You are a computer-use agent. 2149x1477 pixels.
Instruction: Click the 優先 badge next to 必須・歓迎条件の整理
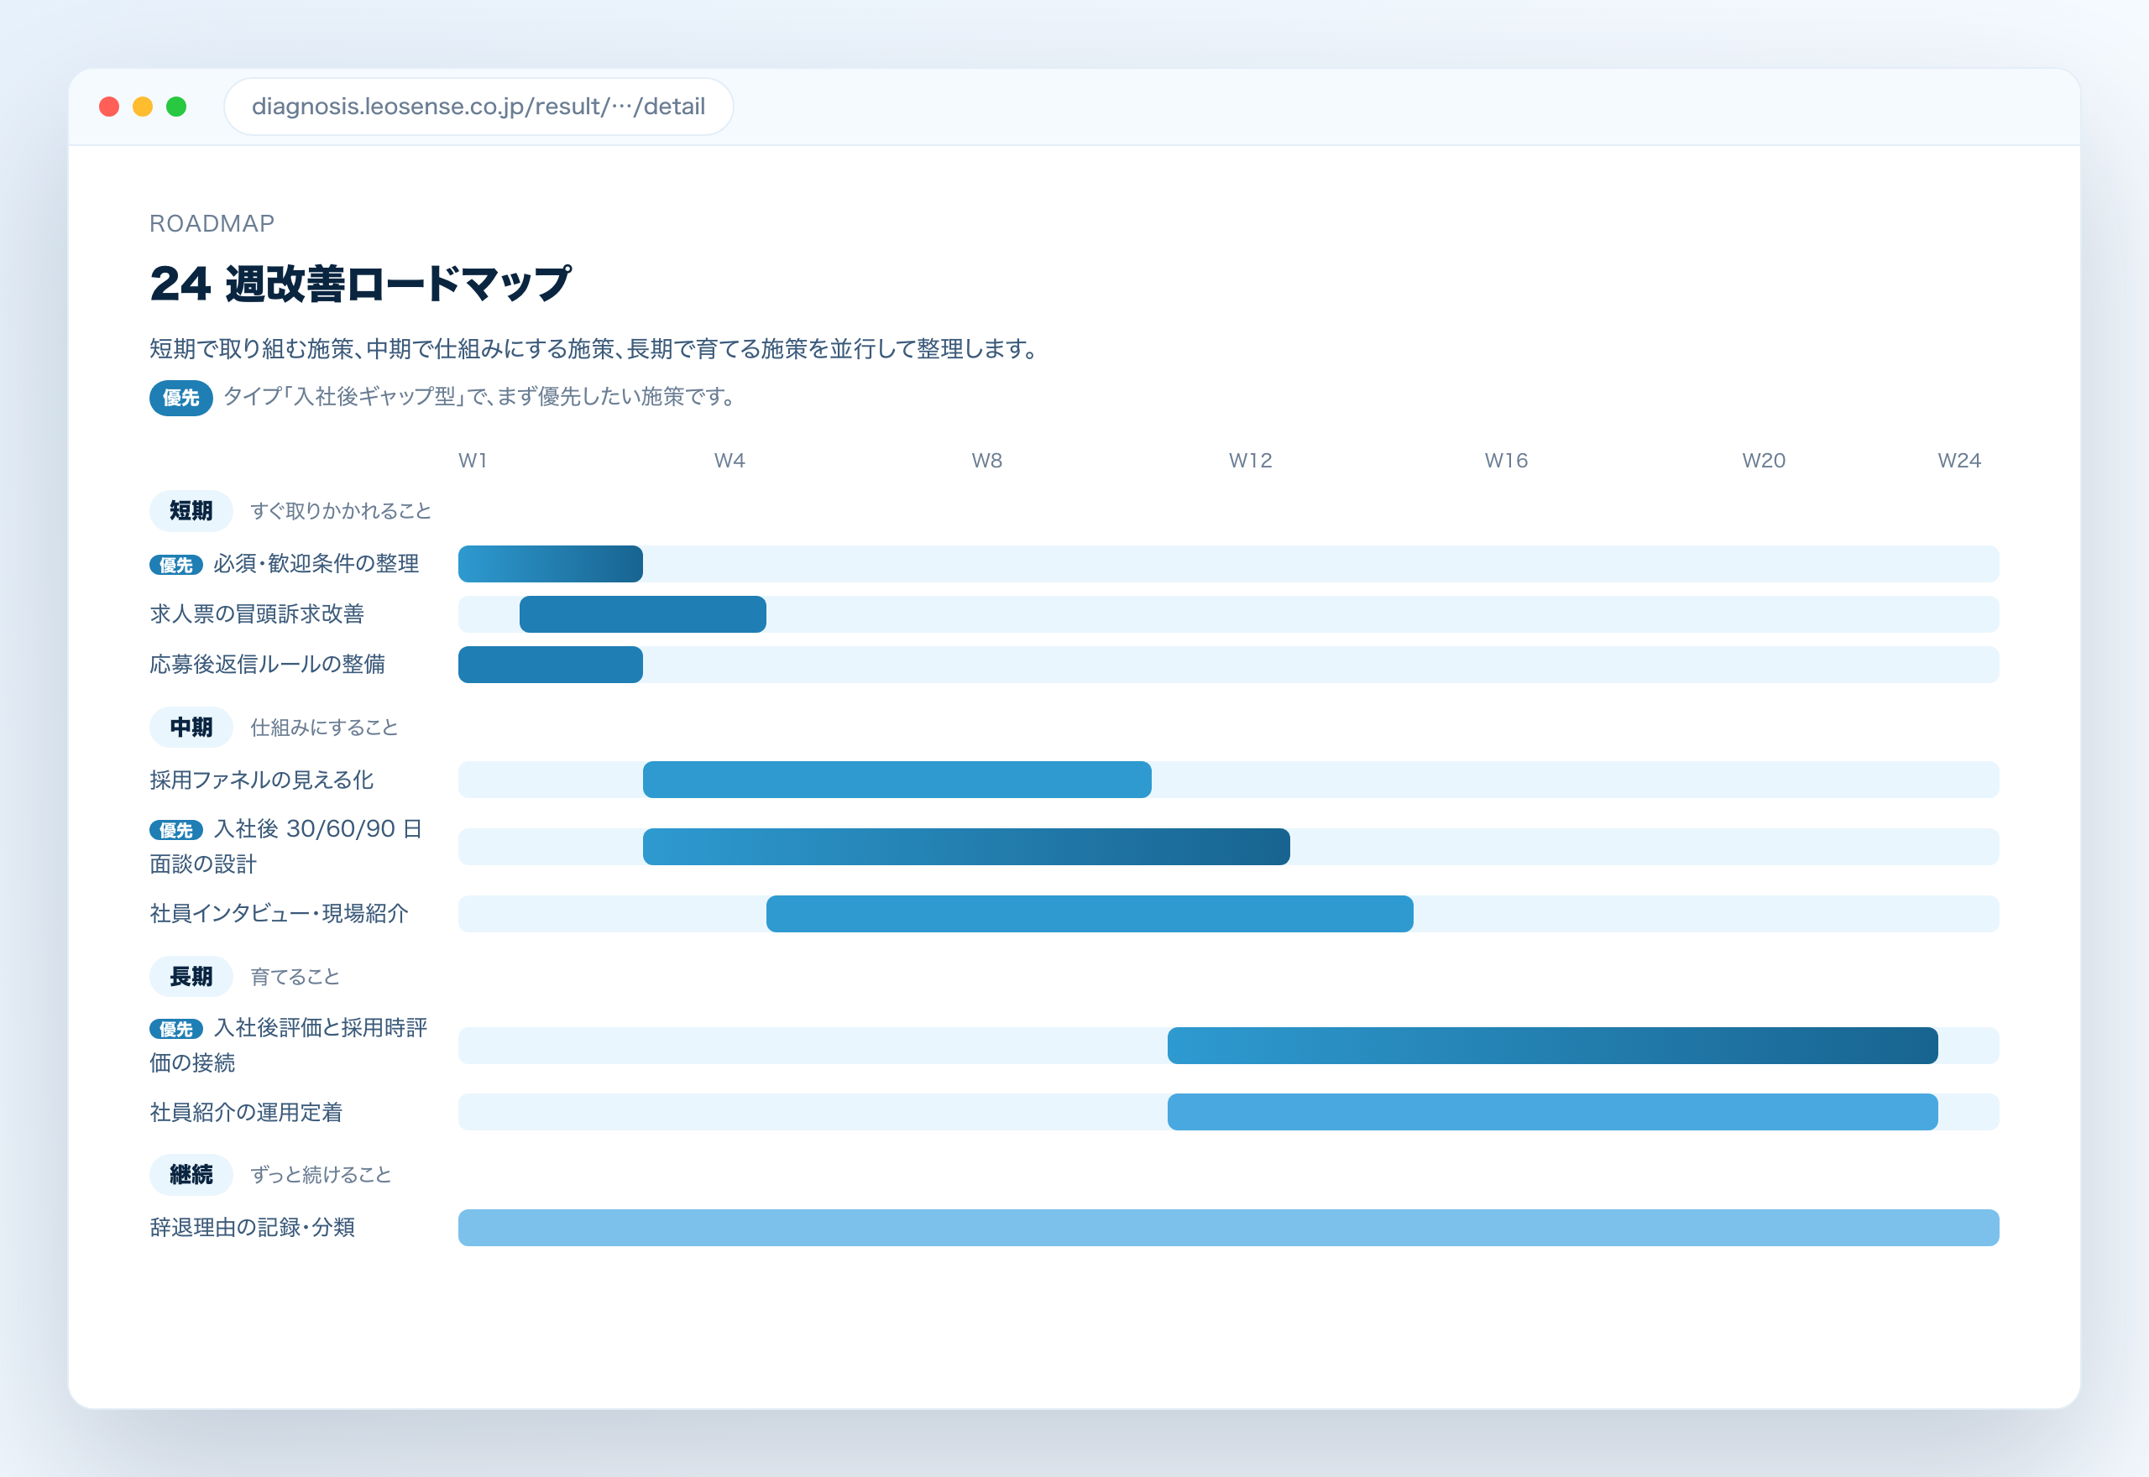click(x=175, y=565)
